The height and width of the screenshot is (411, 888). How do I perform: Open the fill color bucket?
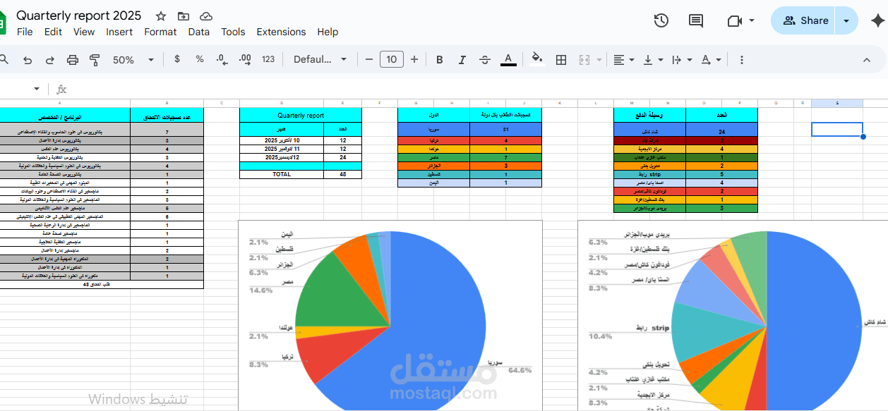537,59
